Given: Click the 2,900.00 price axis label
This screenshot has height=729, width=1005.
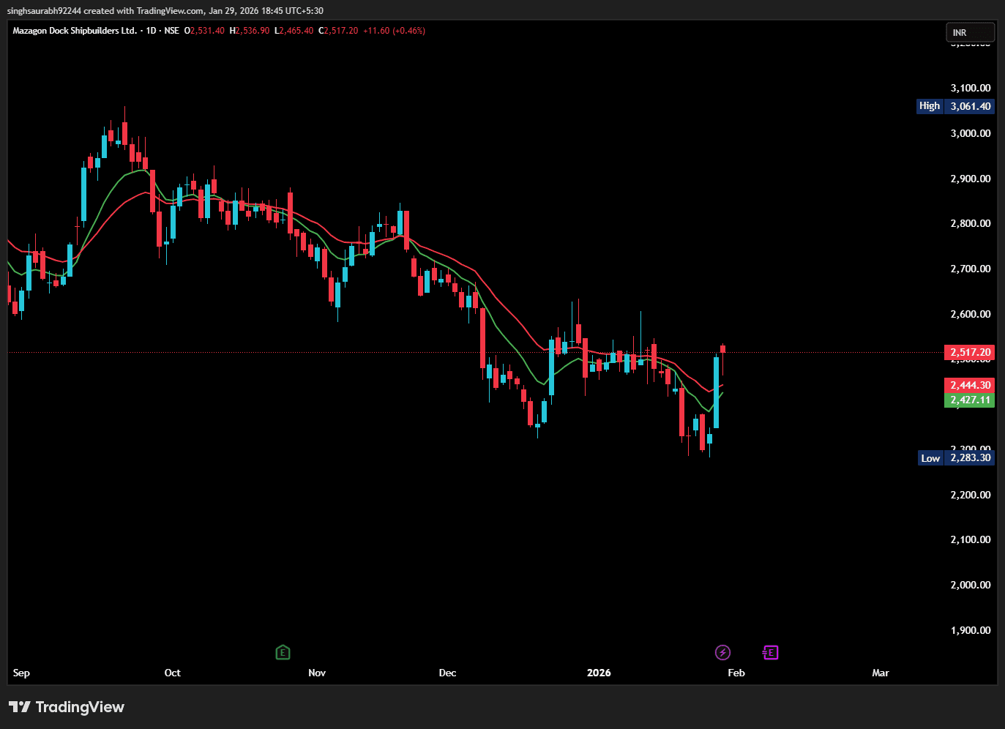Looking at the screenshot, I should click(971, 179).
